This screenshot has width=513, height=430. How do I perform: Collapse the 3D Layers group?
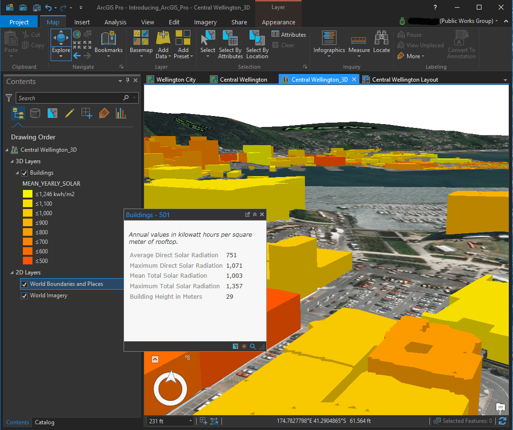coord(11,161)
